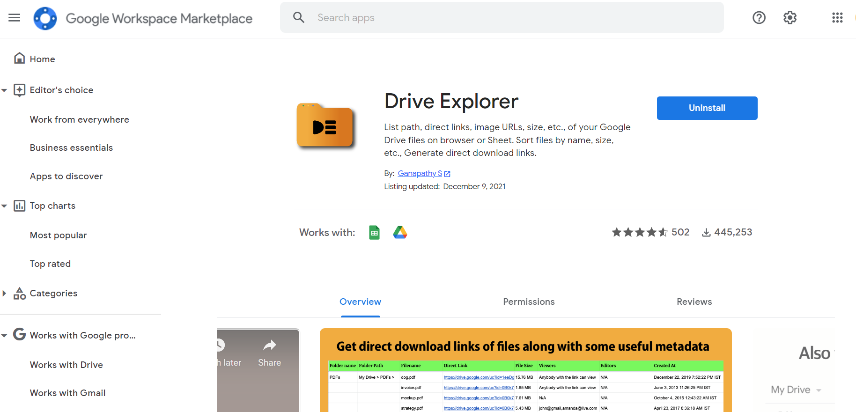Click the Drive Explorer heading

[451, 102]
